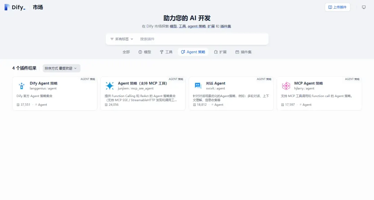Click the 上传插件 button
Image resolution: width=374 pixels, height=200 pixels.
[338, 7]
